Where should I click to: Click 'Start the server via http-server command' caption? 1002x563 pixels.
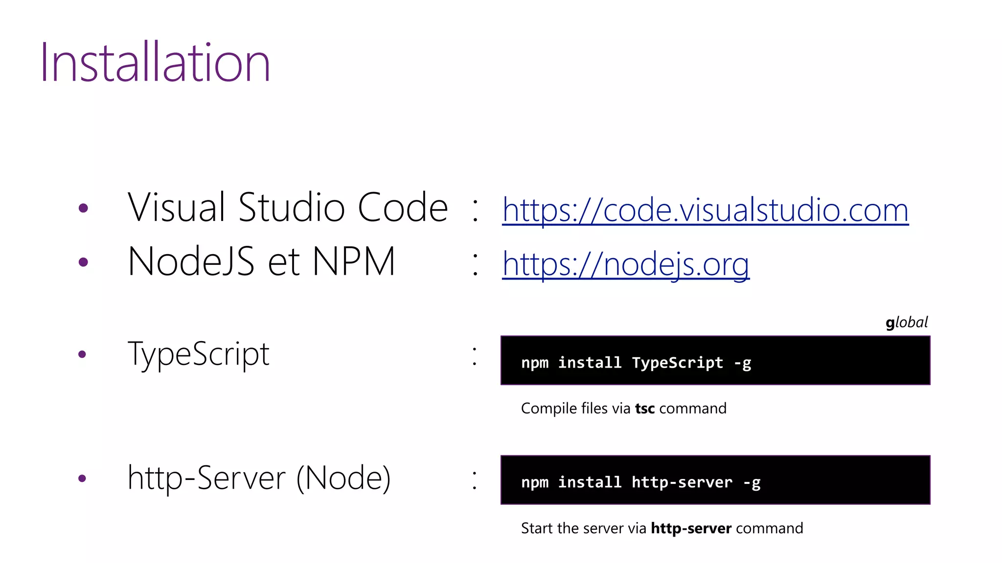click(662, 528)
